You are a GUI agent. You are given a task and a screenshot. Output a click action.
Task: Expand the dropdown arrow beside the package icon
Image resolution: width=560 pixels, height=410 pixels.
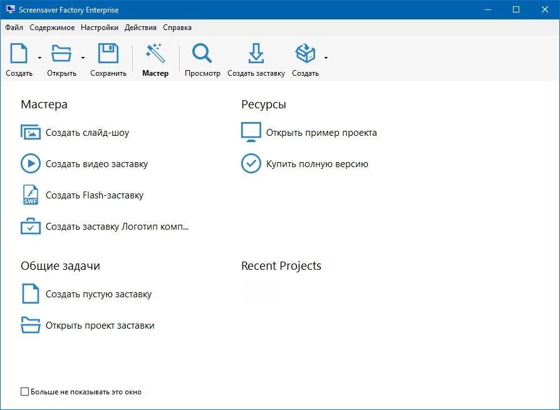(326, 58)
